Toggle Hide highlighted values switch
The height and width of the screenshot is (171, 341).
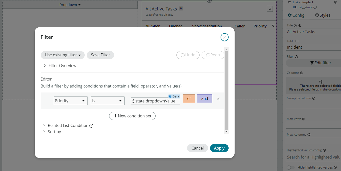coord(291,168)
